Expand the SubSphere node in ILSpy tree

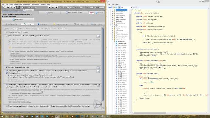click(x=113, y=21)
